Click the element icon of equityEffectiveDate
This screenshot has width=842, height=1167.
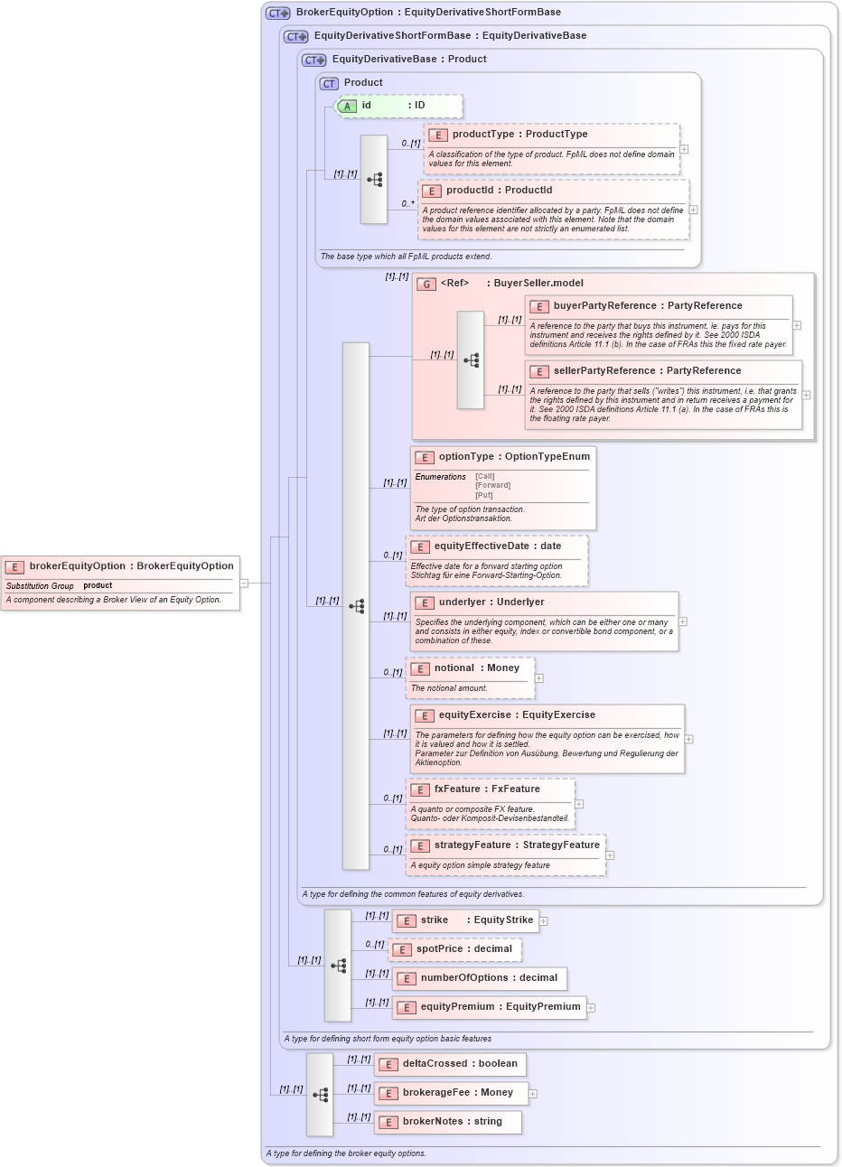coord(420,547)
